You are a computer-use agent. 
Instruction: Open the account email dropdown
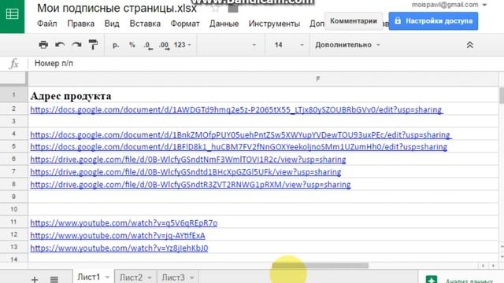pos(450,5)
